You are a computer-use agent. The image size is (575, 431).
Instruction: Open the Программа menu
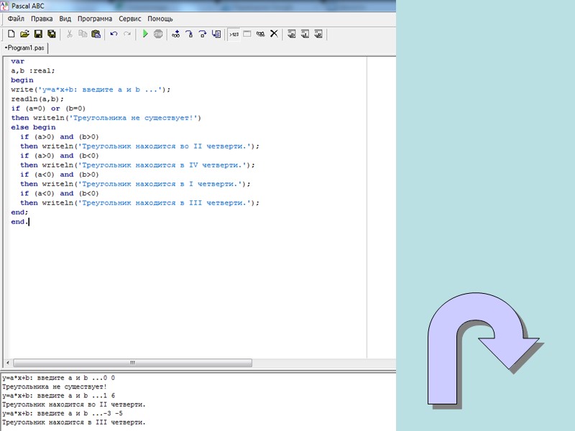pyautogui.click(x=95, y=19)
